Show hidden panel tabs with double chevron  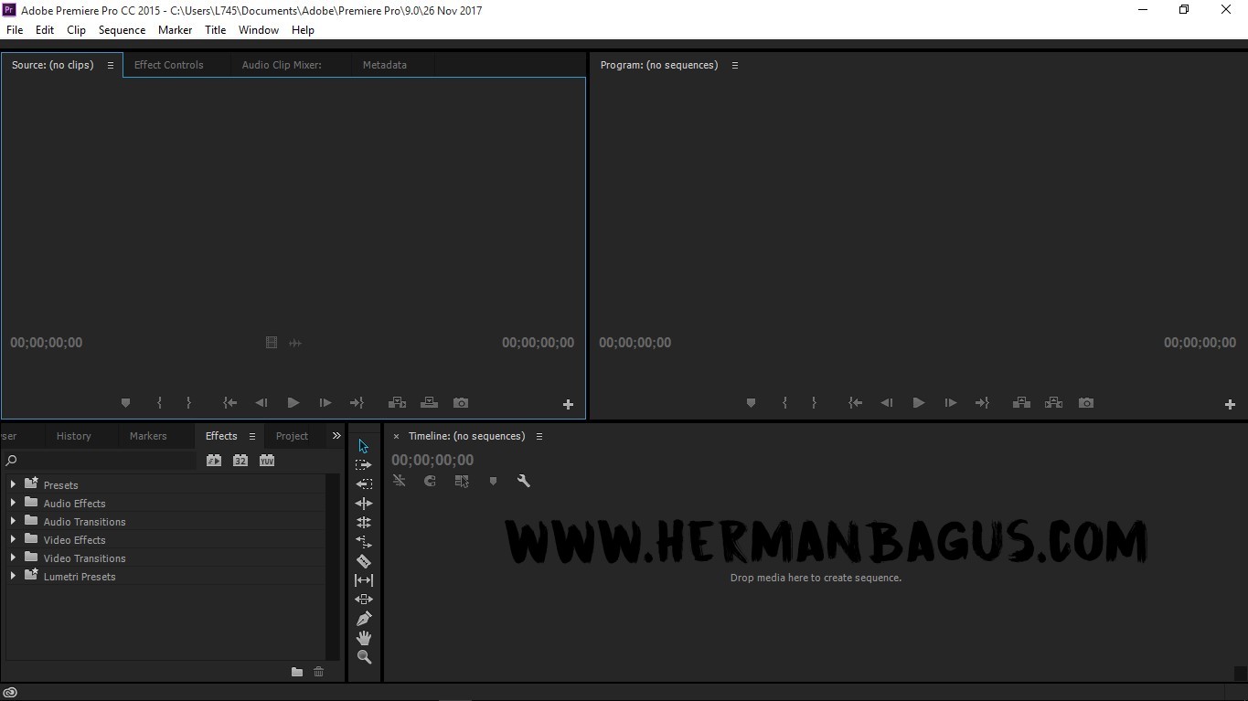(x=336, y=436)
